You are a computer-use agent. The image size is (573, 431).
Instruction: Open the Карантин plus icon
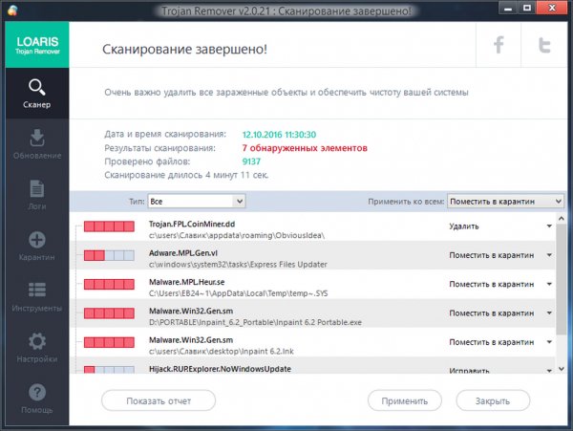(x=37, y=240)
